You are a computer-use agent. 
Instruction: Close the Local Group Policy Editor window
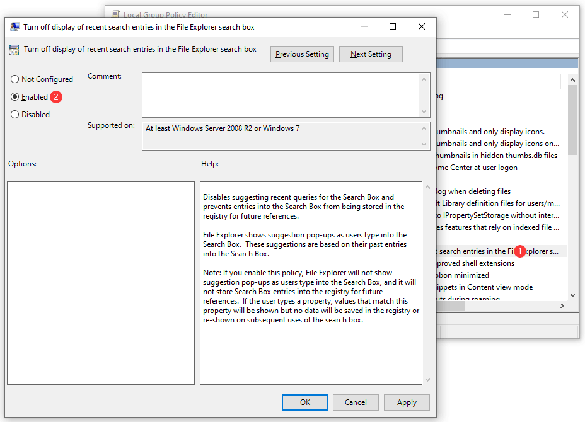pos(565,14)
